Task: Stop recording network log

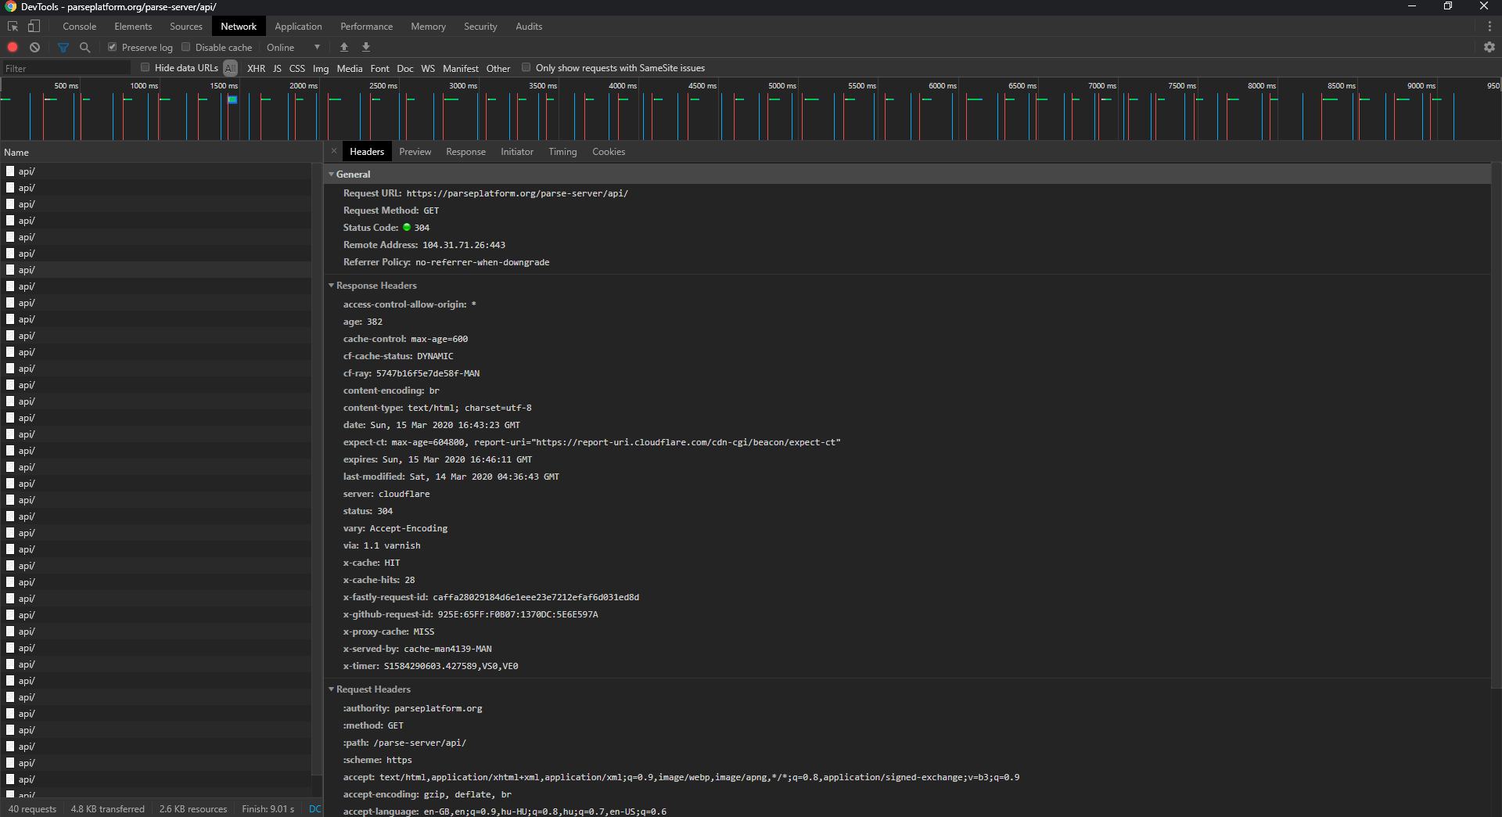Action: [x=13, y=47]
